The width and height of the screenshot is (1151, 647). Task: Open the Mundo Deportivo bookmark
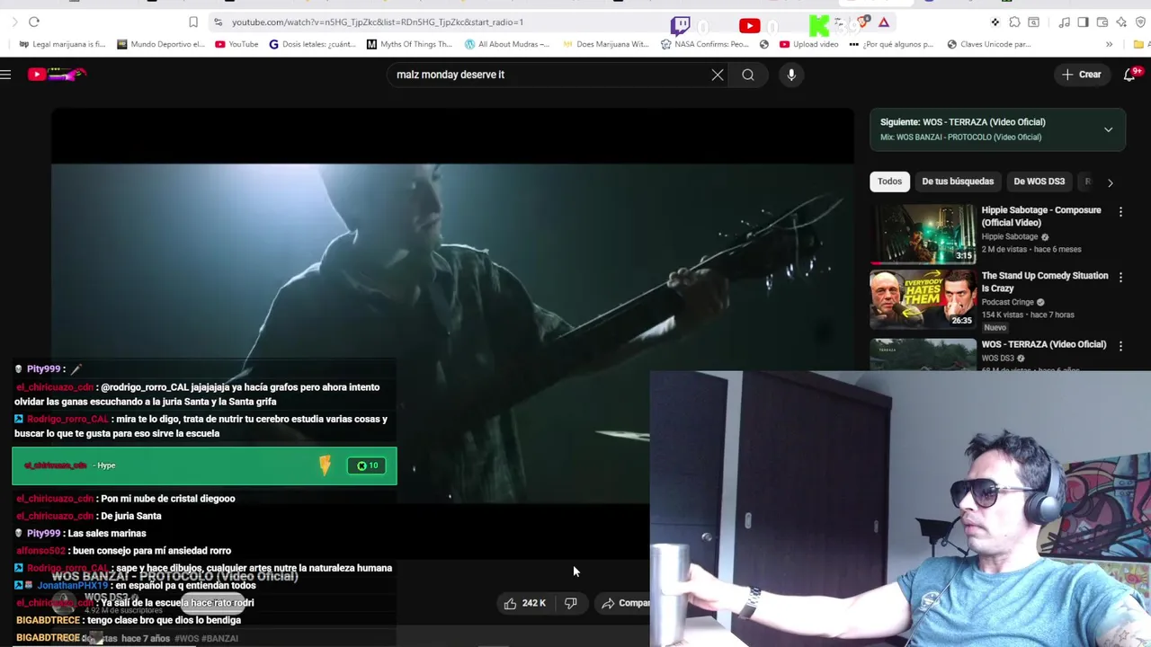[161, 44]
